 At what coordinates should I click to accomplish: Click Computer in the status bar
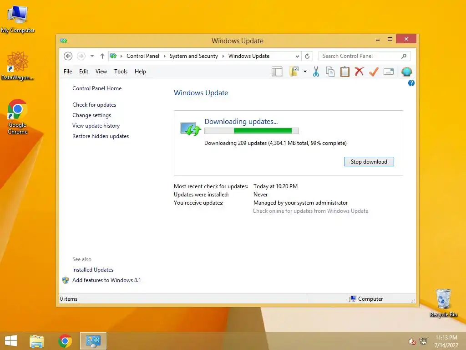pos(366,299)
